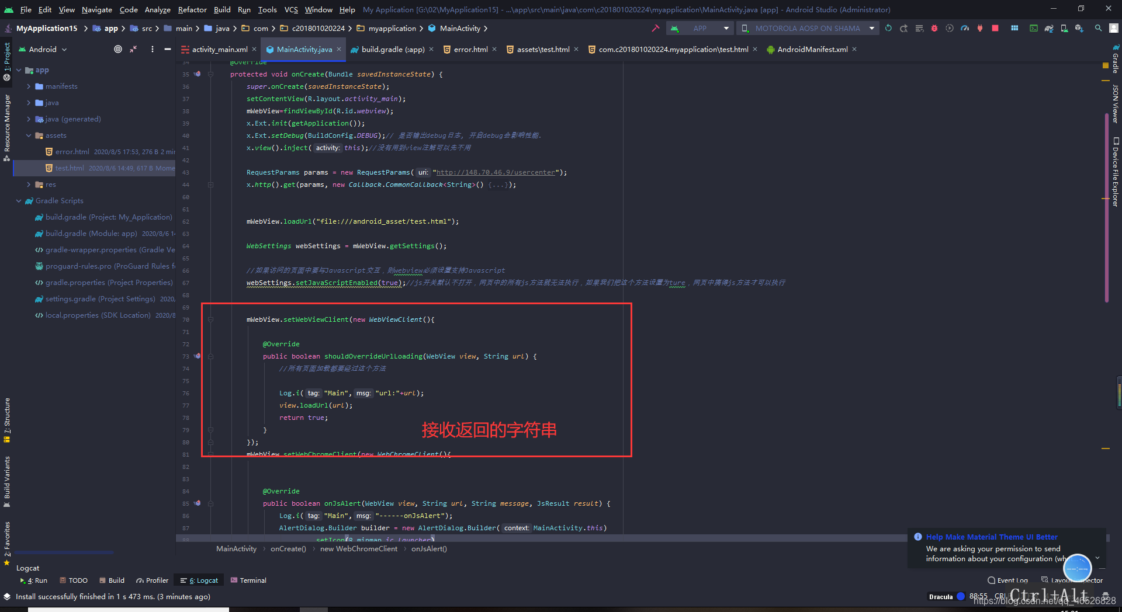The height and width of the screenshot is (612, 1122).
Task: Switch to the activity_main.xml tab
Action: [x=219, y=50]
